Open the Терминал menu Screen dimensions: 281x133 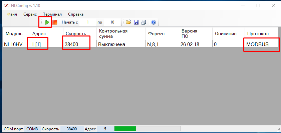point(52,14)
